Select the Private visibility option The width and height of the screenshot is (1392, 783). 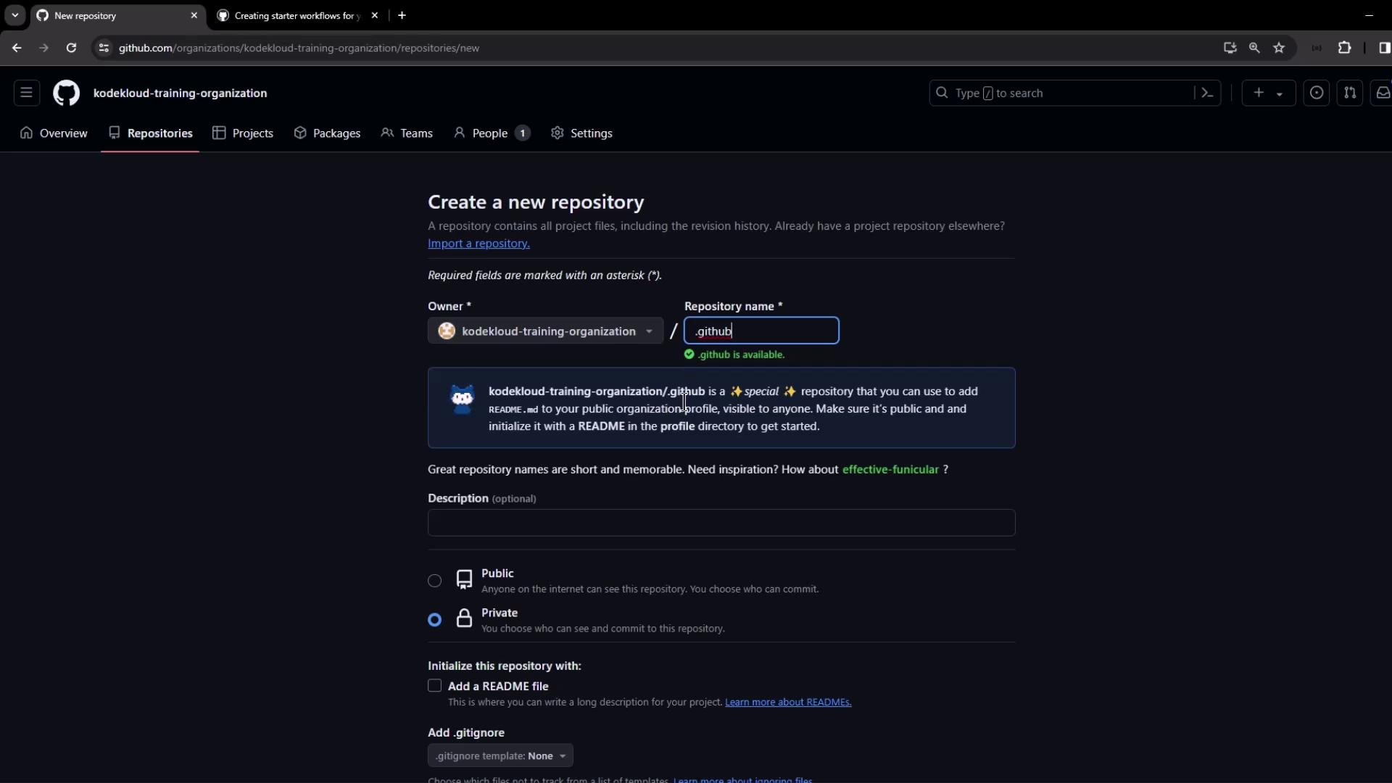(x=434, y=620)
